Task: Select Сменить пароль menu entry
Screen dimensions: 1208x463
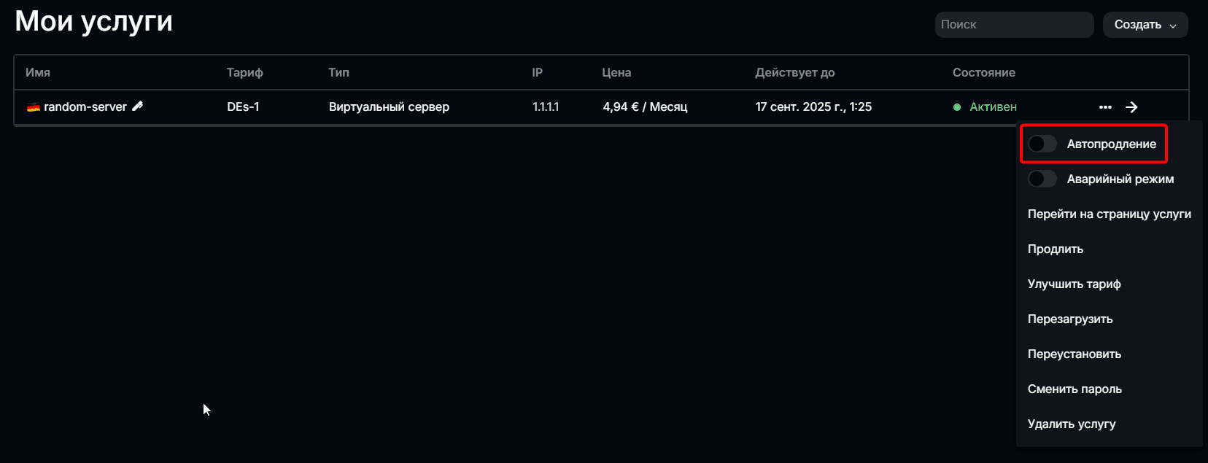Action: [1075, 389]
